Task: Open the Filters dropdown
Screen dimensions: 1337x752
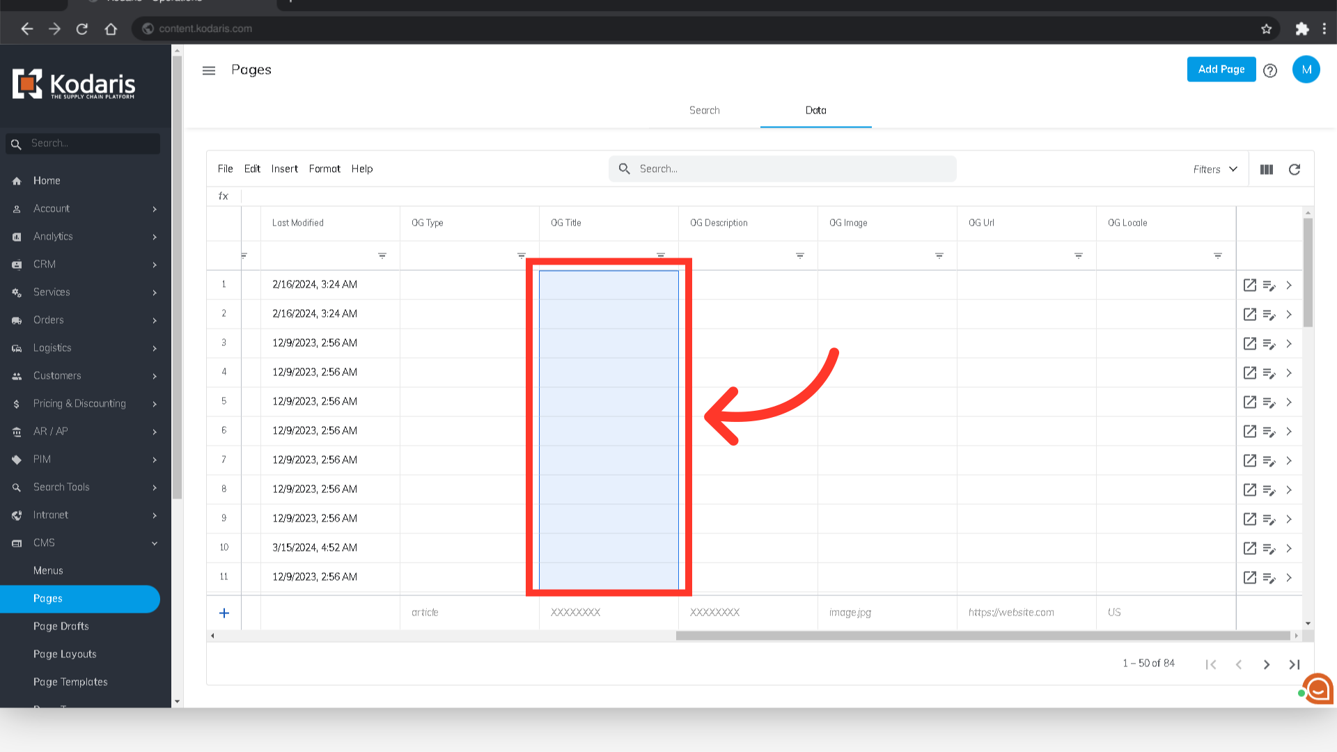Action: [1215, 169]
